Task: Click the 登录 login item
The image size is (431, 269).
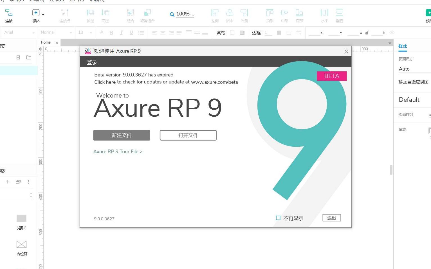Action: (x=92, y=62)
